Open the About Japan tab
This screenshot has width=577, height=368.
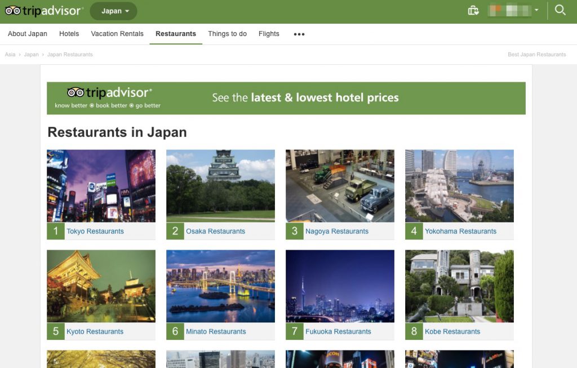pos(28,34)
